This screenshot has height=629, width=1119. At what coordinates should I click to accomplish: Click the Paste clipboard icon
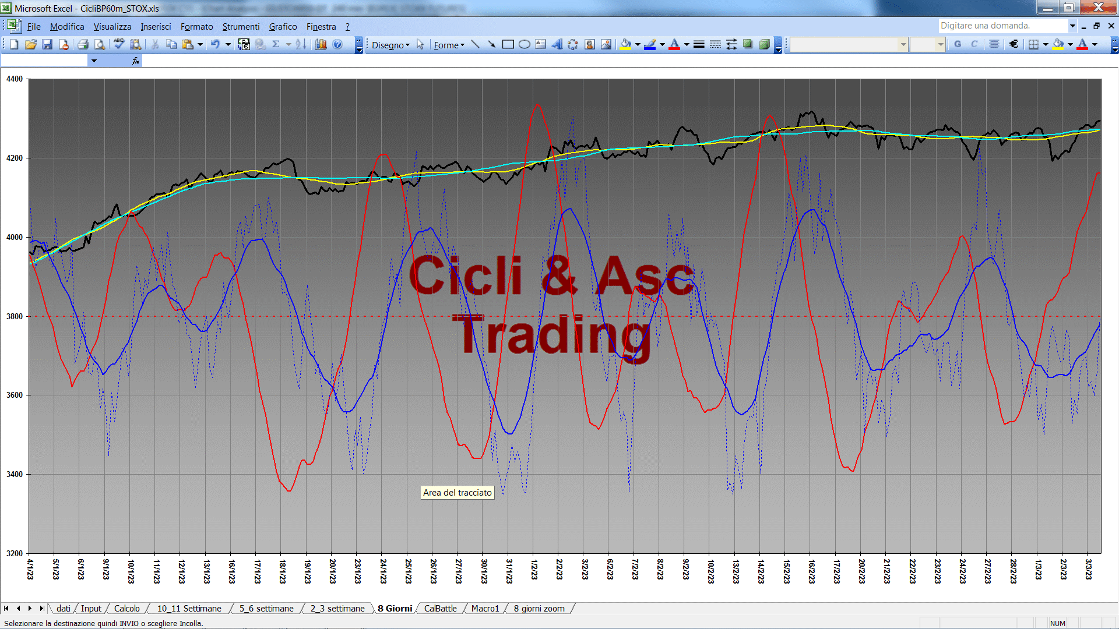coord(188,44)
